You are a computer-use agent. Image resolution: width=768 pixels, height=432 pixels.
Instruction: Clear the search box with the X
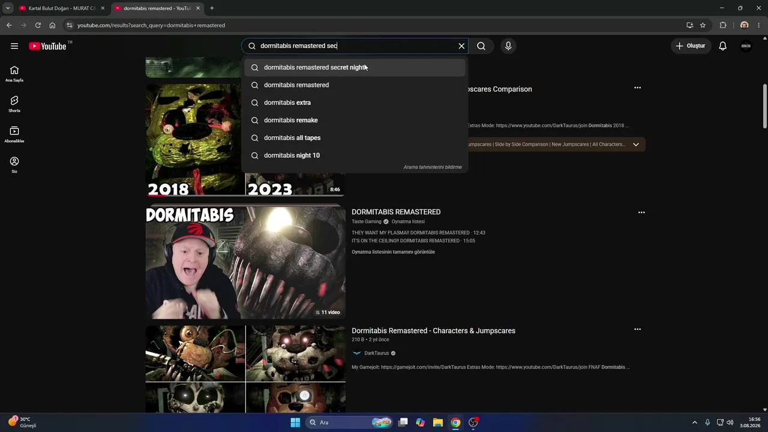coord(461,46)
